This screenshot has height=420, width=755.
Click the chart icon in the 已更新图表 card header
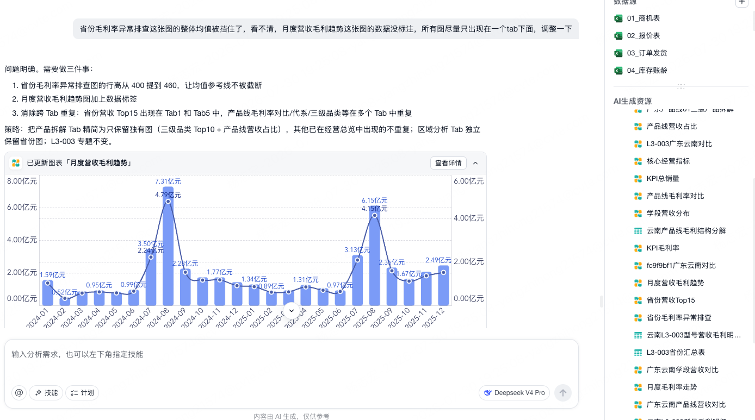(15, 163)
